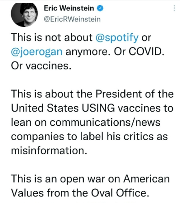Click the word 'anymore.' in tweet

pos(88,52)
